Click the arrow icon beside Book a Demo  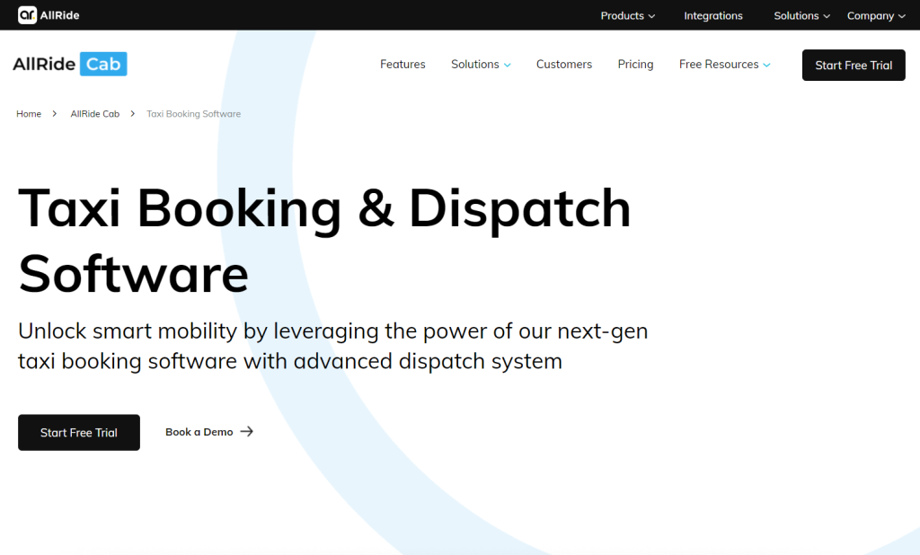click(x=247, y=432)
